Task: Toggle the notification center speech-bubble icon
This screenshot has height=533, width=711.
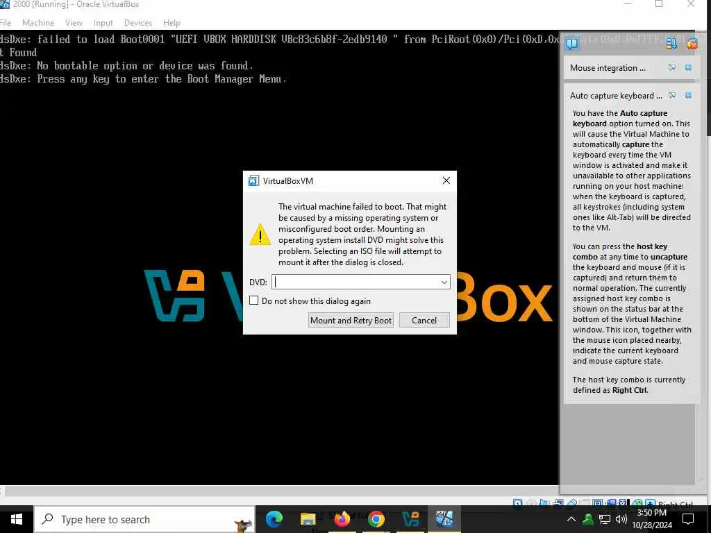Action: [572, 44]
